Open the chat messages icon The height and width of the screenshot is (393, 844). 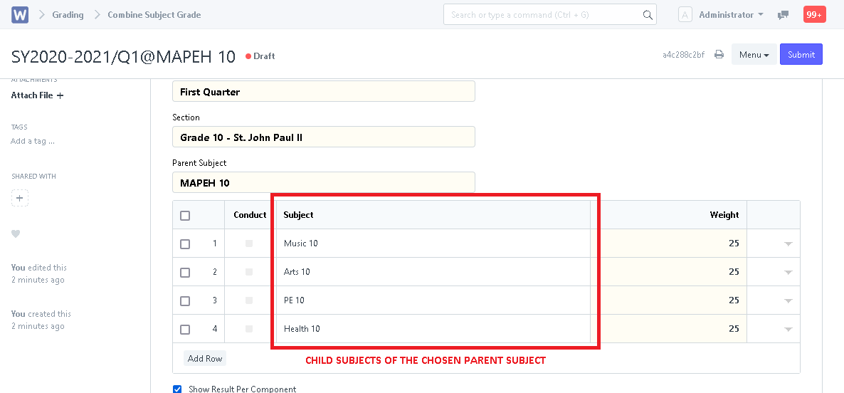(x=784, y=15)
